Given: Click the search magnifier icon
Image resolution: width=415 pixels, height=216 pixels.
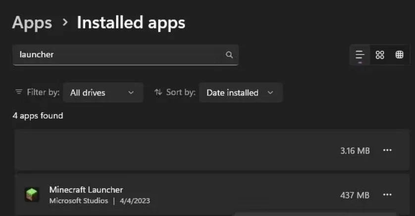Looking at the screenshot, I should [x=229, y=55].
